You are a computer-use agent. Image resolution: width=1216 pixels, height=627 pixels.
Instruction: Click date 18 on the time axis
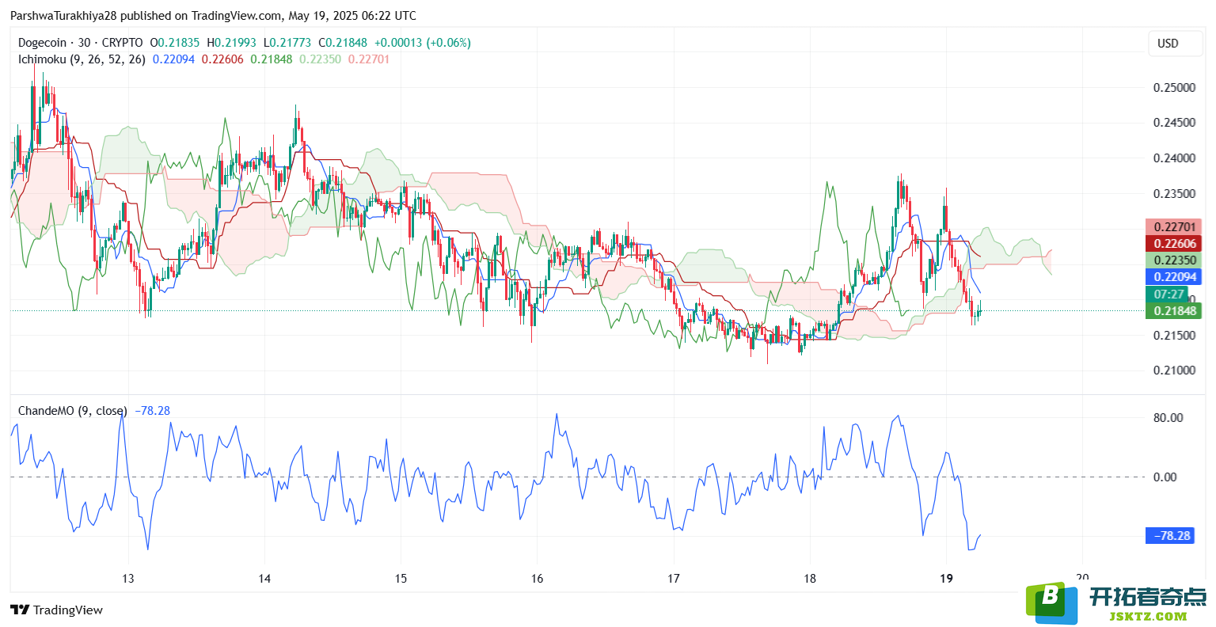[809, 579]
